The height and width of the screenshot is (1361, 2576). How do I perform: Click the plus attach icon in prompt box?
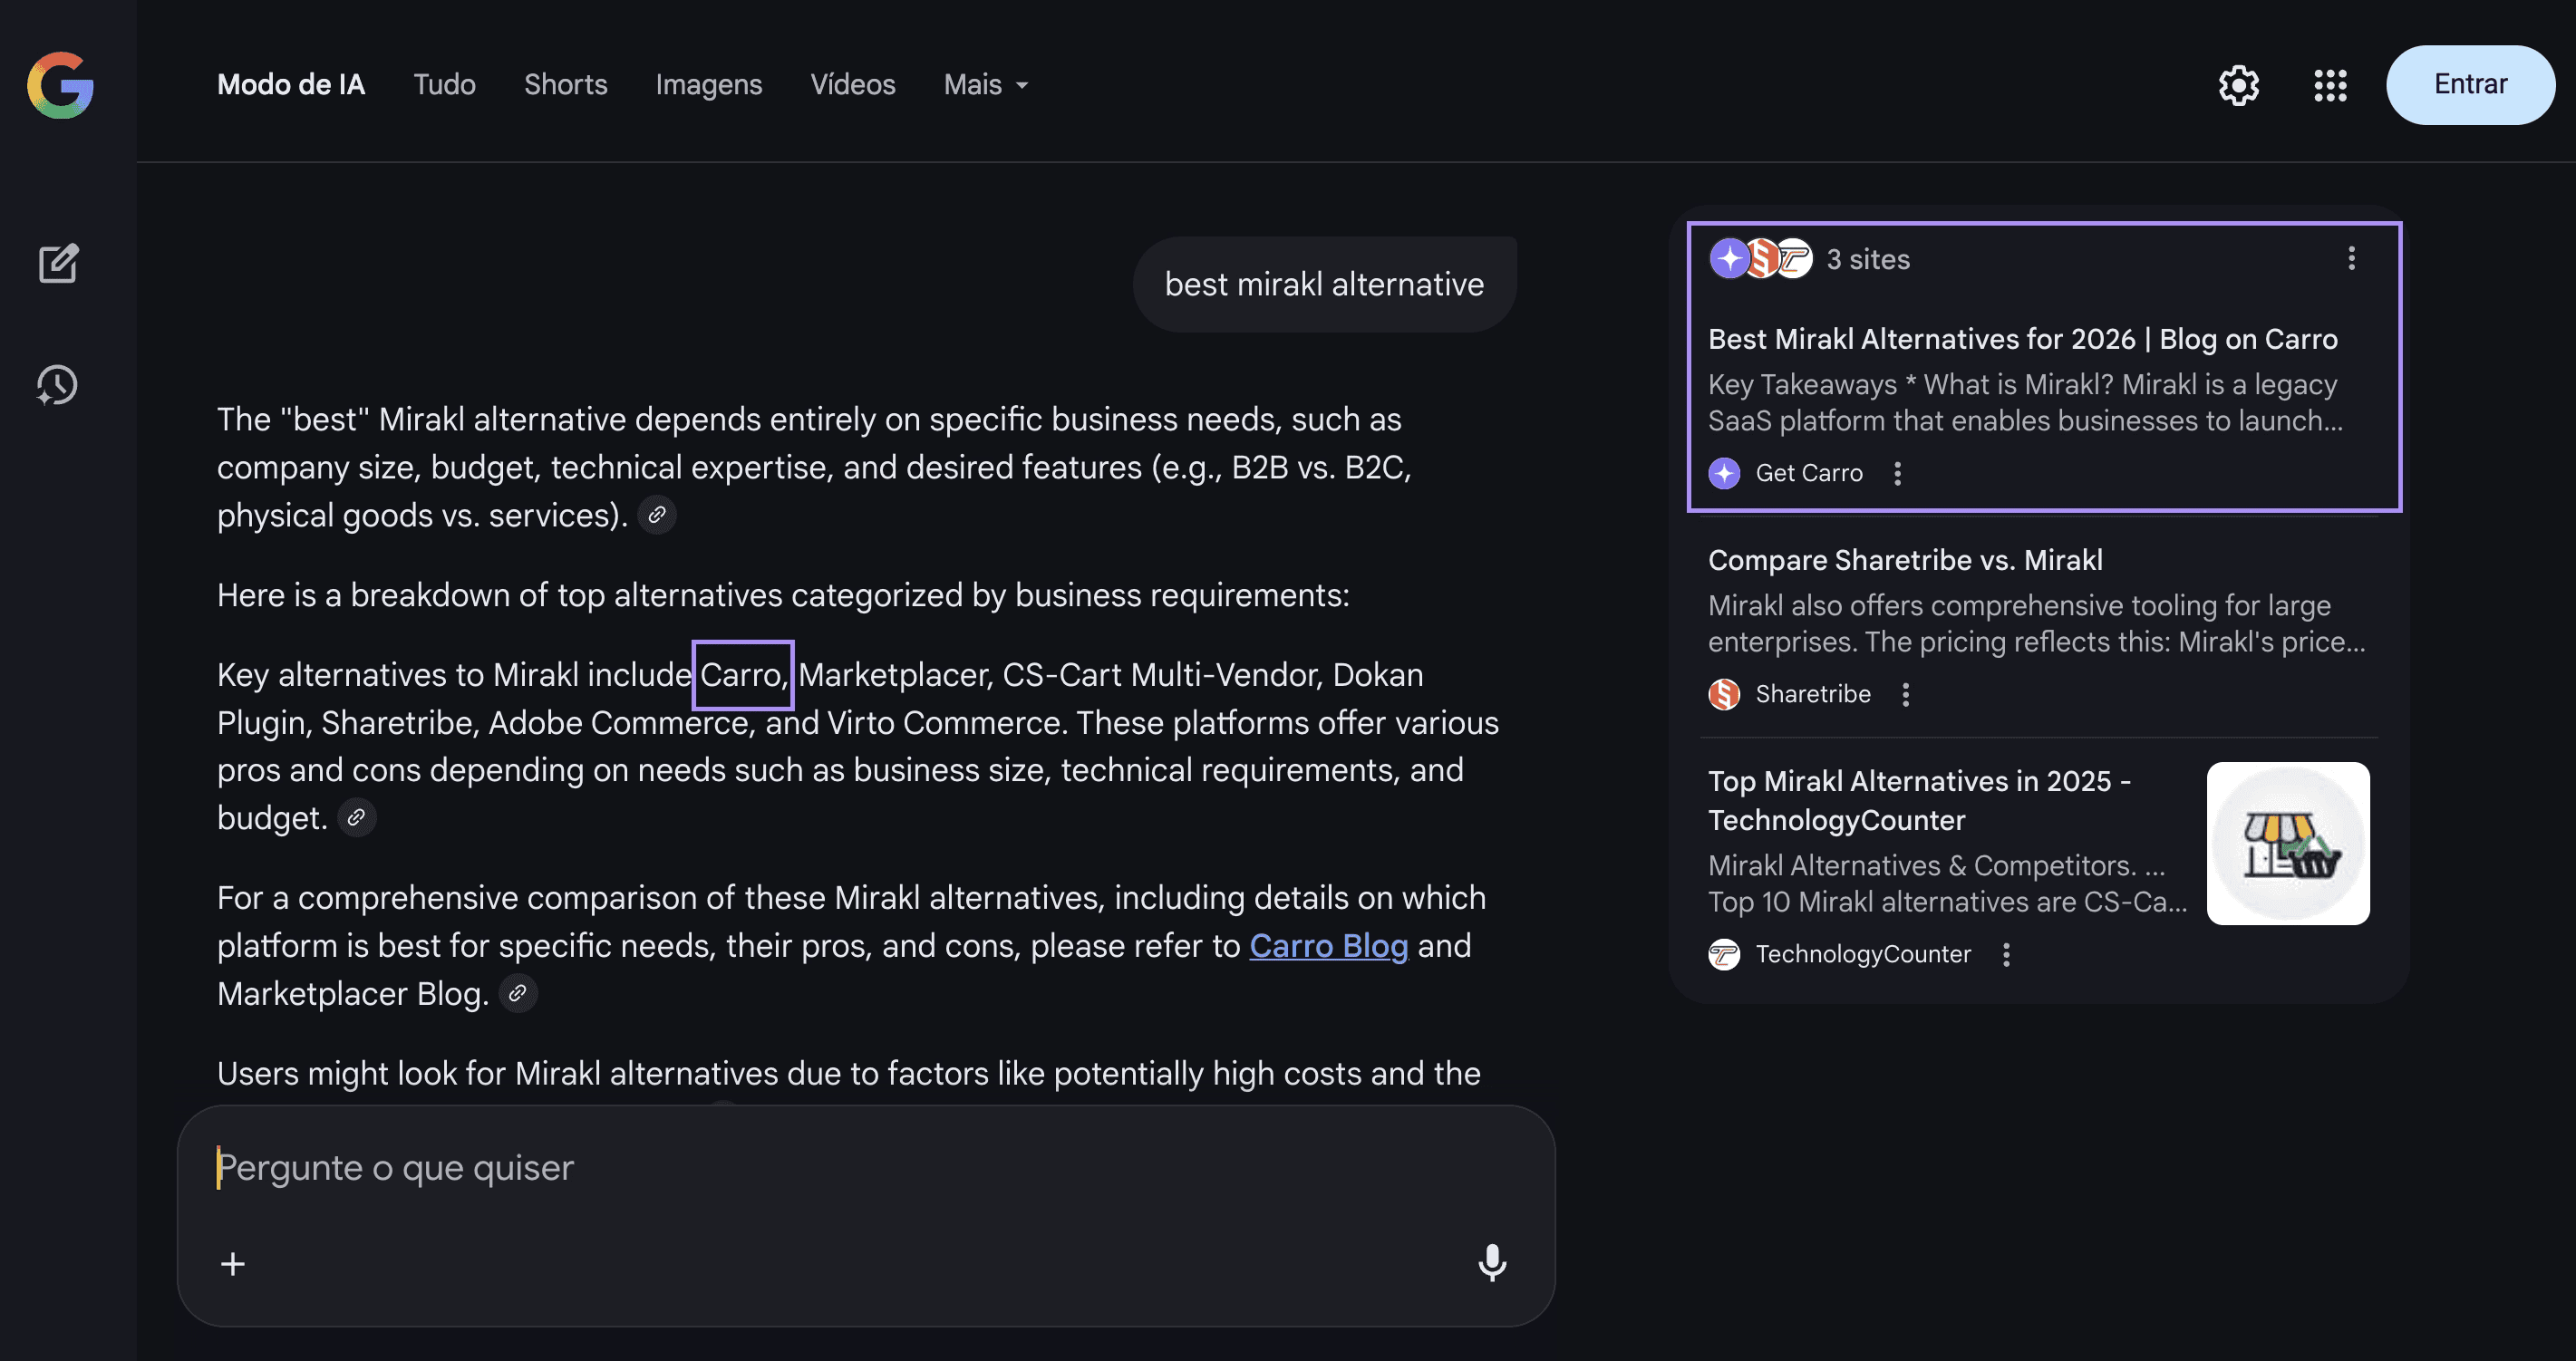tap(233, 1264)
